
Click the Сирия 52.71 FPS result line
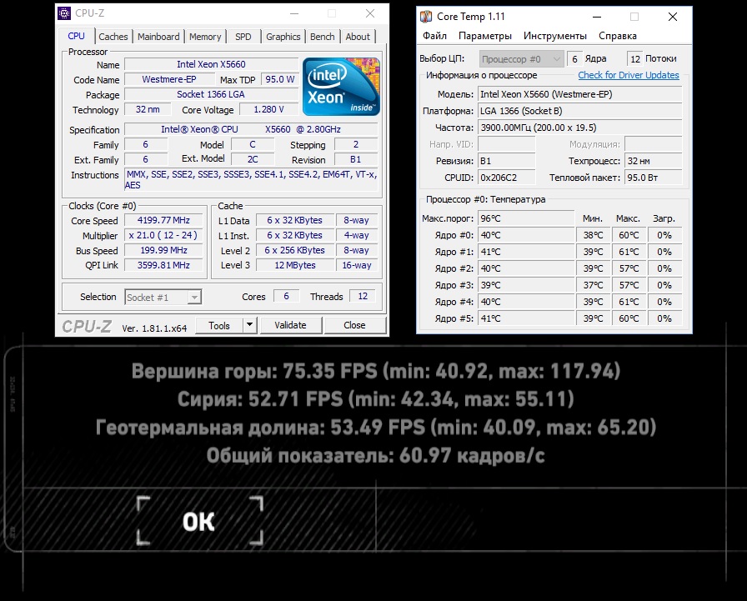375,399
